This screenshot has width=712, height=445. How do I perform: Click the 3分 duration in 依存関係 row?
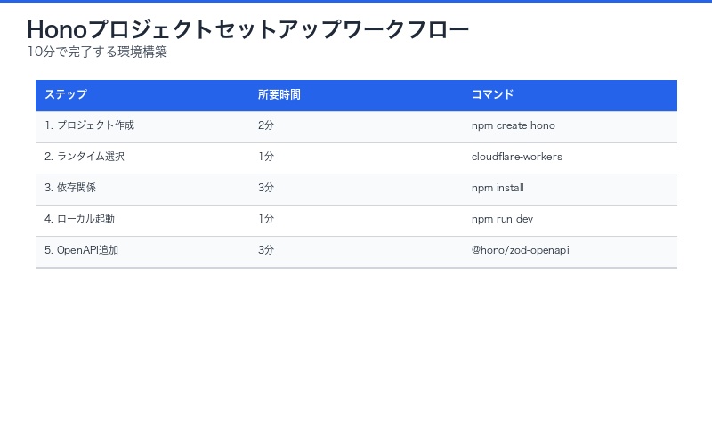tap(266, 189)
